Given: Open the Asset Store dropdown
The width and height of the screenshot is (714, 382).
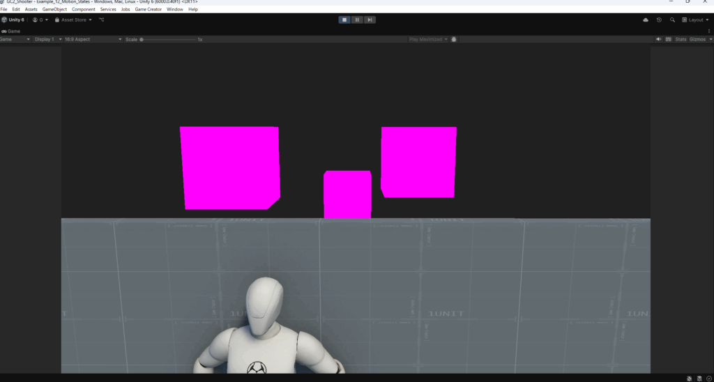Looking at the screenshot, I should 73,20.
